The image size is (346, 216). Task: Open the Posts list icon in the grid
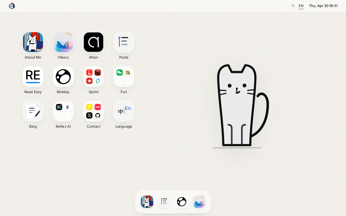(x=124, y=42)
